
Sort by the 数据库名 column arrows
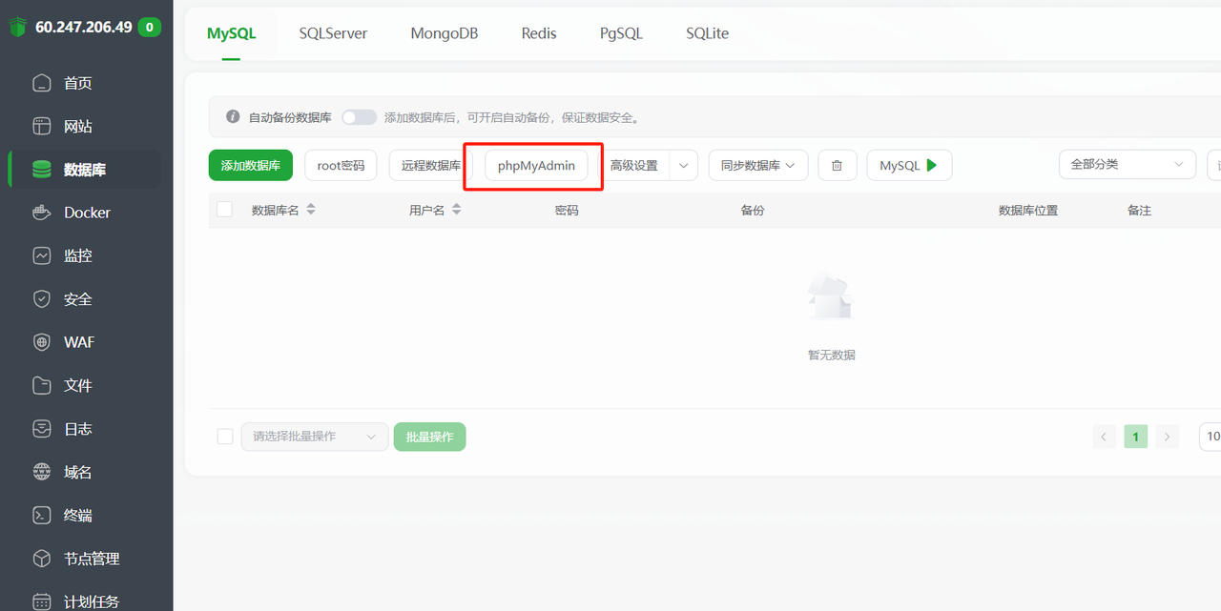tap(310, 210)
